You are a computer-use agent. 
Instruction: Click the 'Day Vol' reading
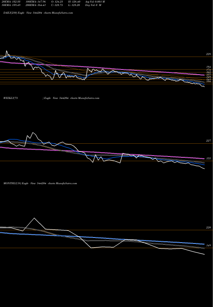pos(93,5)
